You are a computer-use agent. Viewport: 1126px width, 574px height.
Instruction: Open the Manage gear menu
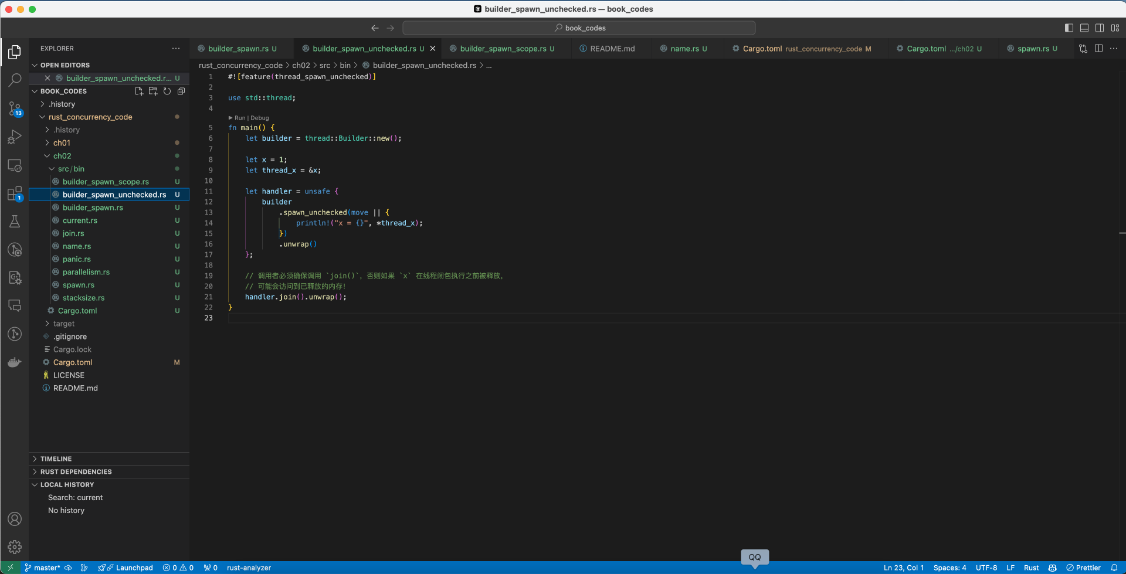pyautogui.click(x=15, y=547)
